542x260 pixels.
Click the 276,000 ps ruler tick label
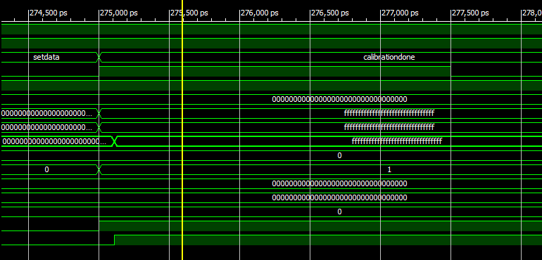pyautogui.click(x=259, y=13)
